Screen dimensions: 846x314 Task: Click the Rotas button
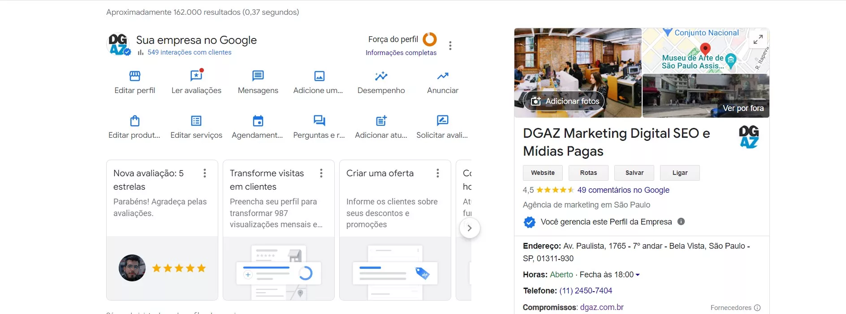588,173
